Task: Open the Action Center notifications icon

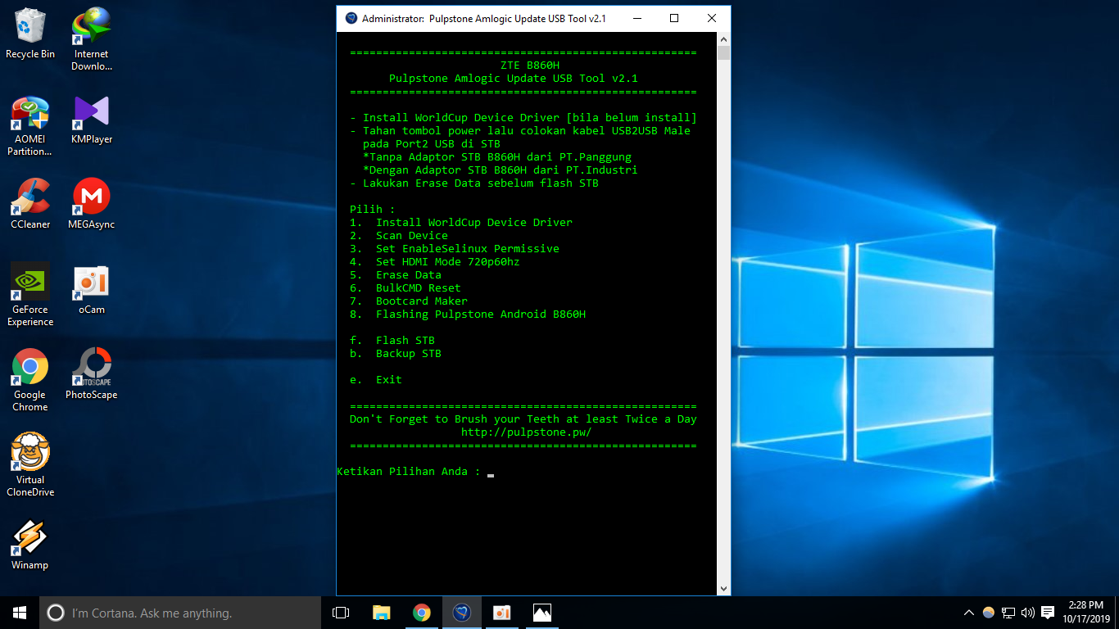Action: tap(1047, 613)
